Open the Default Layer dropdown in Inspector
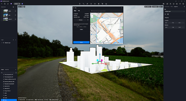This screenshot has height=101, width=186. pos(175,11)
